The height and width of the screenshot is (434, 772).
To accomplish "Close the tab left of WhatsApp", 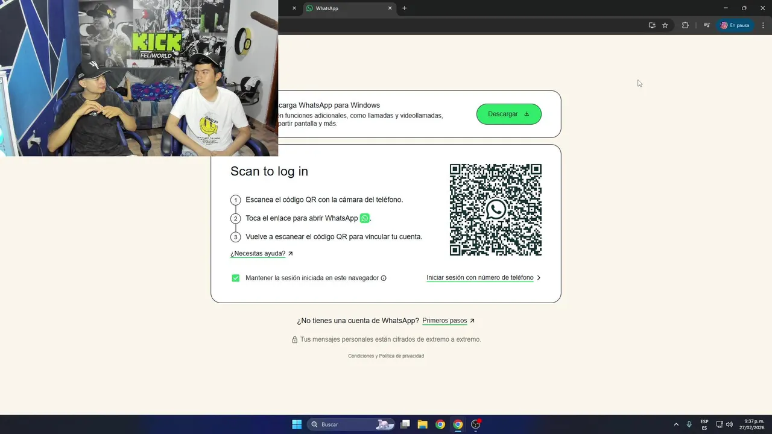I will (x=294, y=8).
